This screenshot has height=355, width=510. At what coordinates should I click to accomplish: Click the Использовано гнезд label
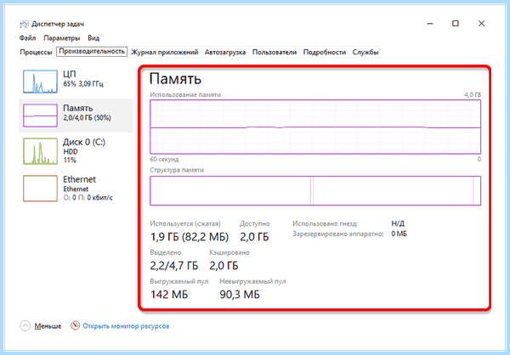[x=325, y=223]
